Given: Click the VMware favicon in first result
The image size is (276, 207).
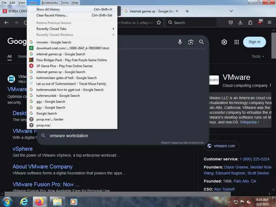Looking at the screenshot, I should 11,79.
